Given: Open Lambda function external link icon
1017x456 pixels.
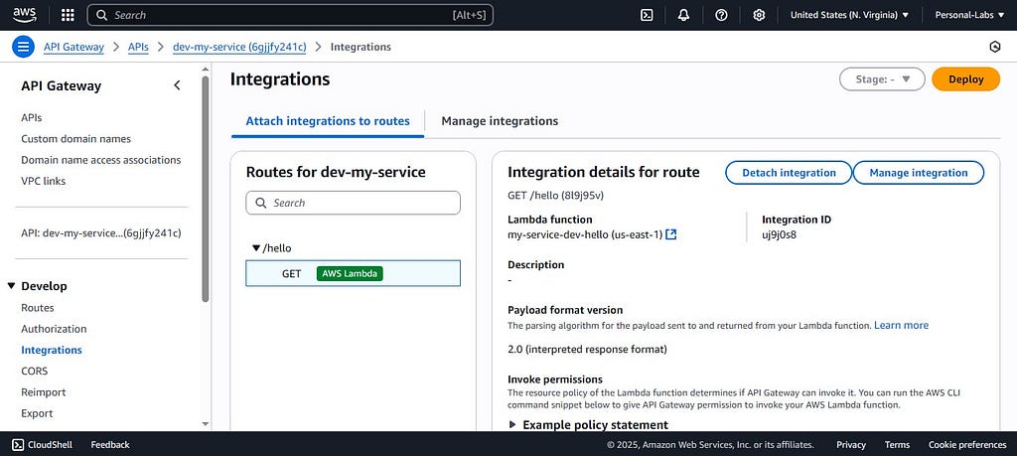Looking at the screenshot, I should [x=671, y=234].
